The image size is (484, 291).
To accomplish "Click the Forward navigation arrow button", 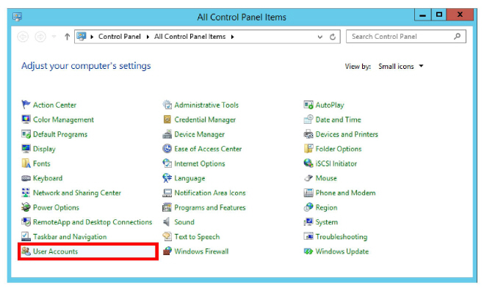I will (x=40, y=37).
